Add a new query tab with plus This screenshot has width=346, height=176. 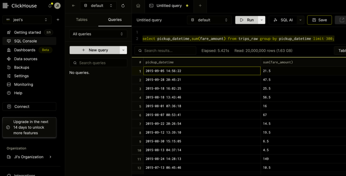click(x=200, y=6)
